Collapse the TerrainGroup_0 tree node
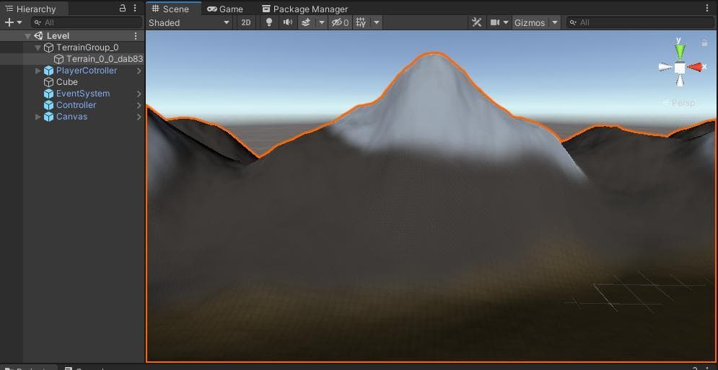The height and width of the screenshot is (370, 718). coord(38,48)
